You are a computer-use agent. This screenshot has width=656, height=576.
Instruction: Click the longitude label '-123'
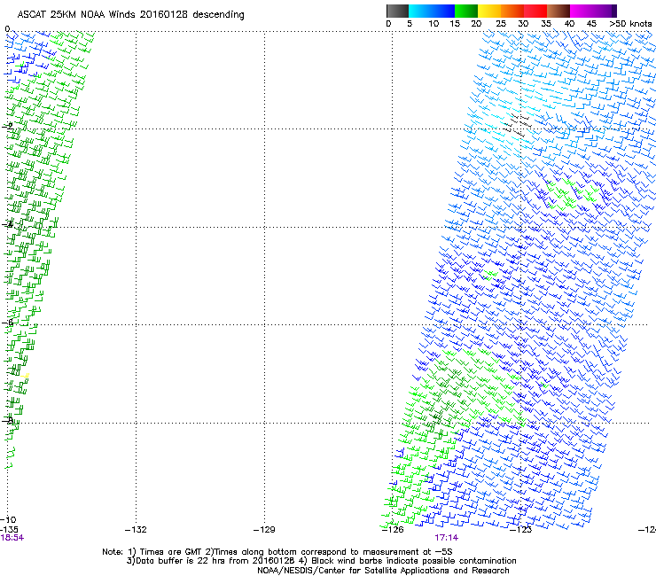coord(521,530)
